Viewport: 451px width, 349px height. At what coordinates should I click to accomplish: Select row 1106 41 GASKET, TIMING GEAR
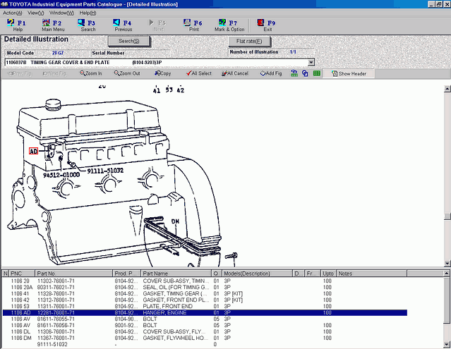tap(205, 293)
